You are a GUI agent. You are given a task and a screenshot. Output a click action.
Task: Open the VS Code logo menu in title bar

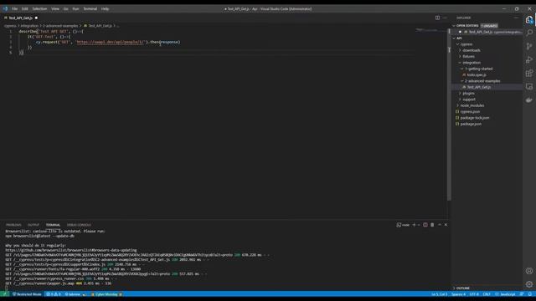click(5, 9)
